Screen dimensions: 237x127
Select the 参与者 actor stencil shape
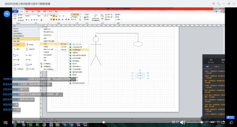(x=29, y=45)
